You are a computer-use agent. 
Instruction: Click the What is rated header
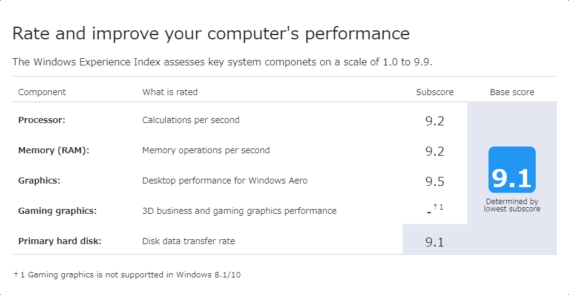(x=170, y=92)
